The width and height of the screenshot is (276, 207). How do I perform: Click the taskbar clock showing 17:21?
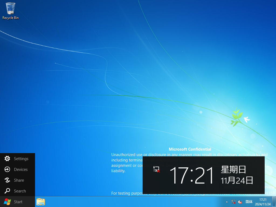[263, 200]
